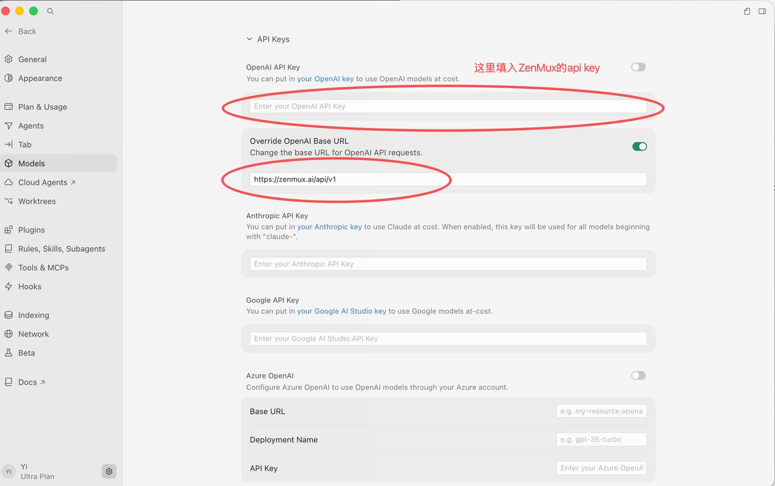Click the OpenAI Base URL field
775x486 pixels.
[x=448, y=179]
